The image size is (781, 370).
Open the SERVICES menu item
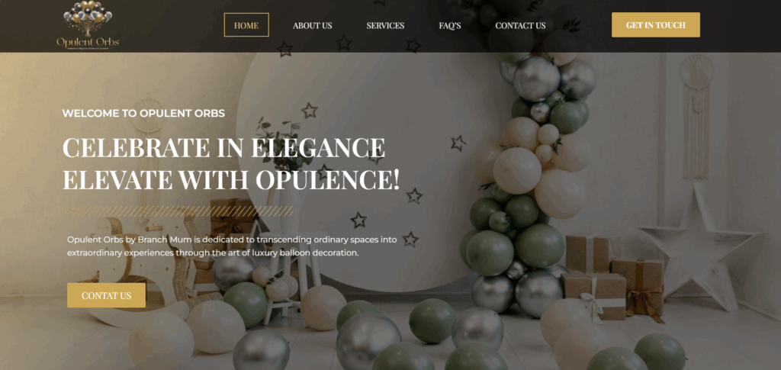pyautogui.click(x=385, y=25)
